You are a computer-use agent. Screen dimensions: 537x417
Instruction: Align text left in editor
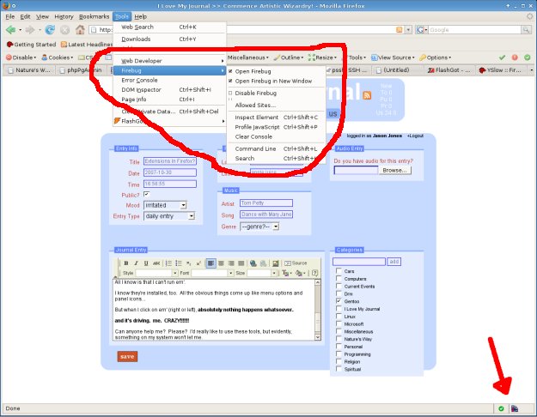(211, 263)
